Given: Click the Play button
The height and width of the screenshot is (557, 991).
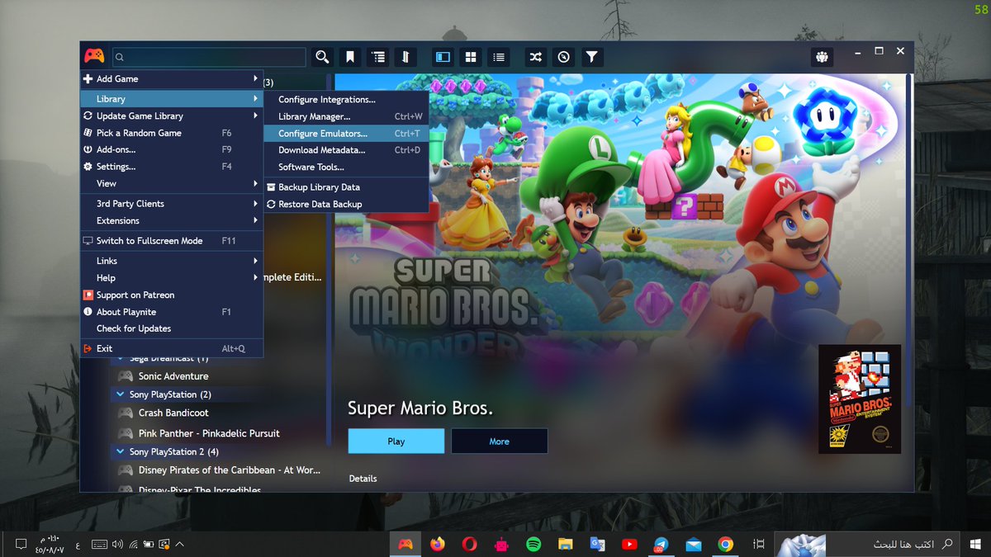Looking at the screenshot, I should (396, 441).
